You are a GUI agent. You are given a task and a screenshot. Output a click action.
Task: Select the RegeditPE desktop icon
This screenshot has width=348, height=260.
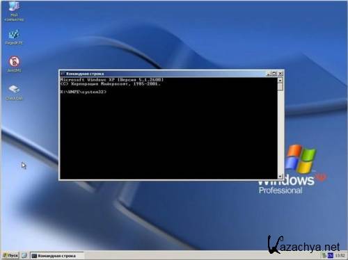coord(14,37)
